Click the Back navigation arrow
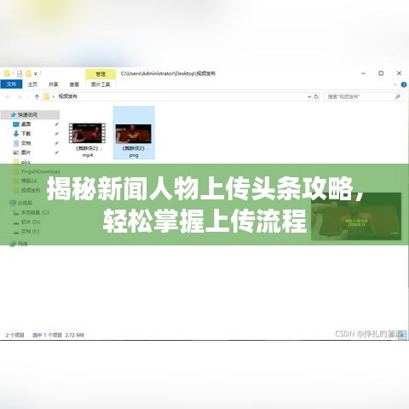The height and width of the screenshot is (409, 409). 8,96
